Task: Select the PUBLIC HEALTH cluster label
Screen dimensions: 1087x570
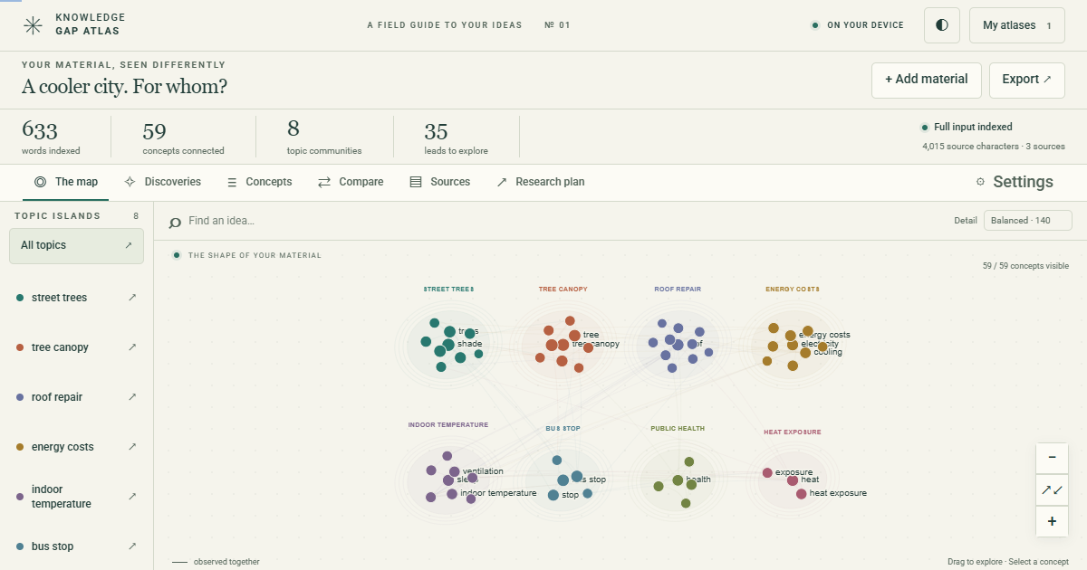Action: [678, 429]
